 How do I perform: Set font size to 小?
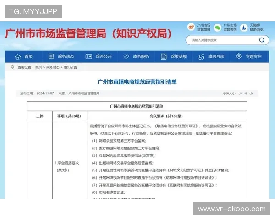pyautogui.click(x=251, y=93)
